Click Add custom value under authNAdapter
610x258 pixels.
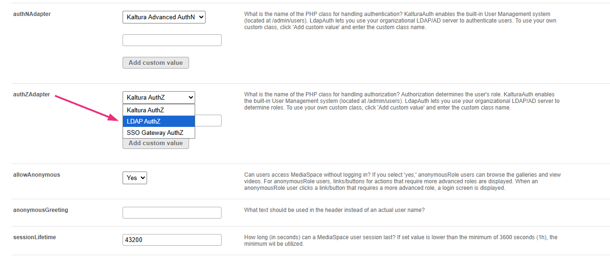pyautogui.click(x=156, y=63)
